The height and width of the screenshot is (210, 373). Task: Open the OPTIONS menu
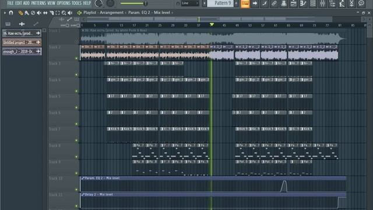click(64, 3)
